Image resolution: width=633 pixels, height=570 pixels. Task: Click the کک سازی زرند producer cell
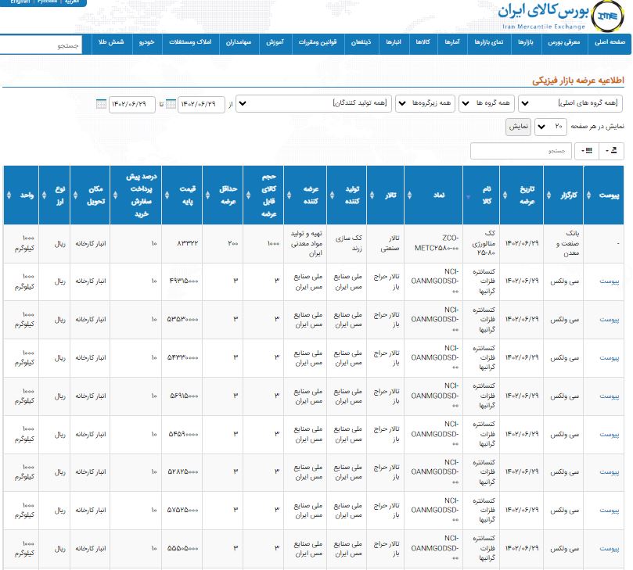(347, 243)
